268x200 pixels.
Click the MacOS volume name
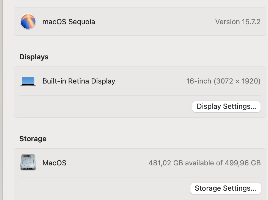[x=54, y=163]
